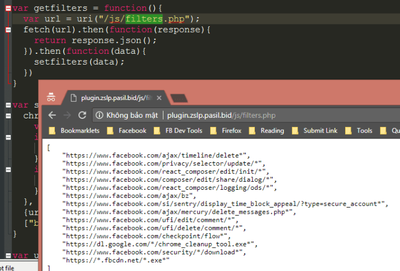Open the Tools bookmark folder
Image resolution: width=400 pixels, height=271 pixels.
(358, 131)
